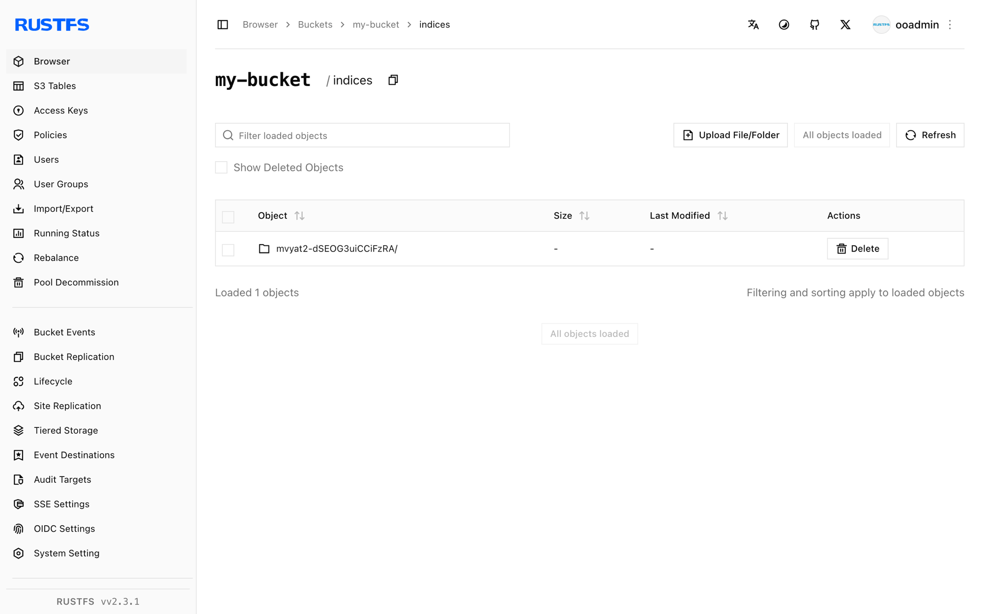The image size is (983, 614).
Task: Click the folder icon of mvyat2-dSEOG3uiCCiFzRA
Action: click(264, 249)
